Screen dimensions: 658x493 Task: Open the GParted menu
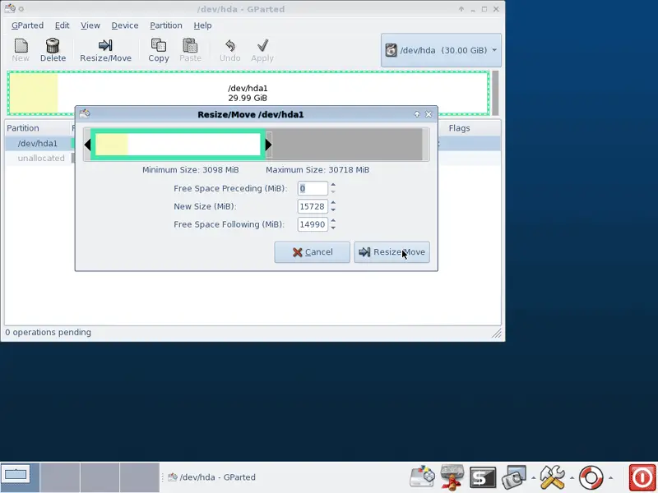pos(27,25)
